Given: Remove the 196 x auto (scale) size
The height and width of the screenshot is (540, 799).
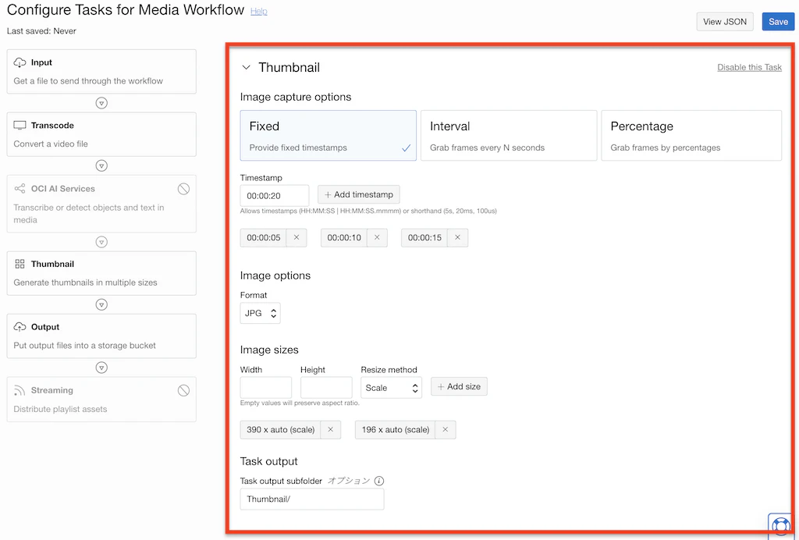Looking at the screenshot, I should 446,429.
